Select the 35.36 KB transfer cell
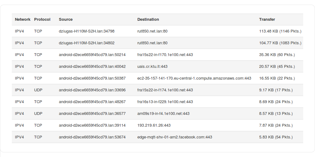Viewport: 315px width, 157px height. coord(277,55)
